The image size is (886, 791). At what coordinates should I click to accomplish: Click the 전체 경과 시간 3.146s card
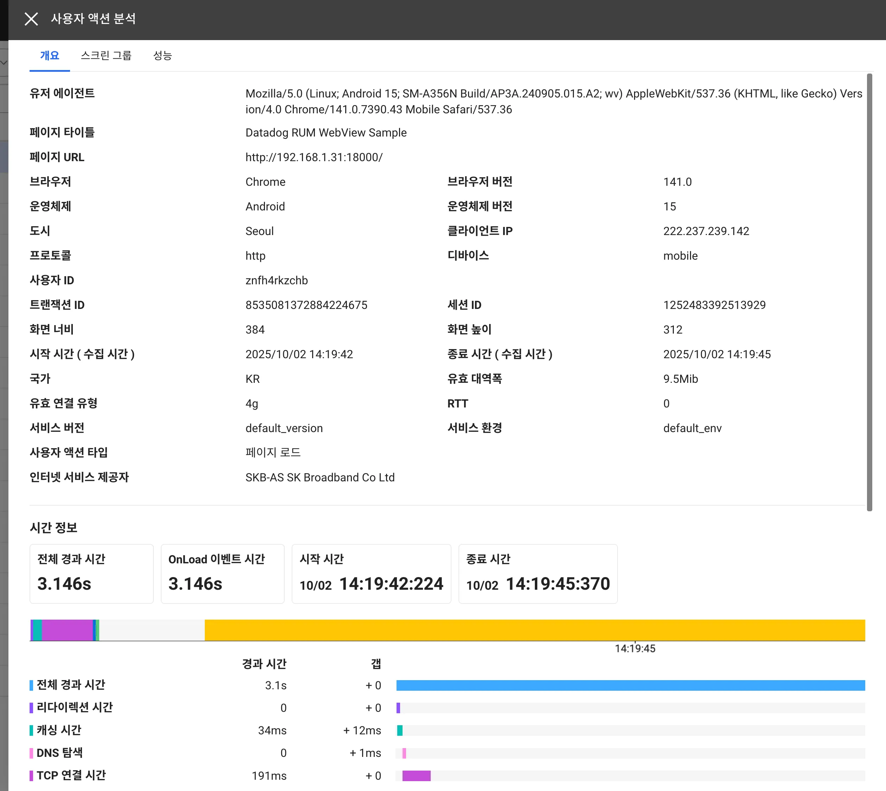(91, 574)
